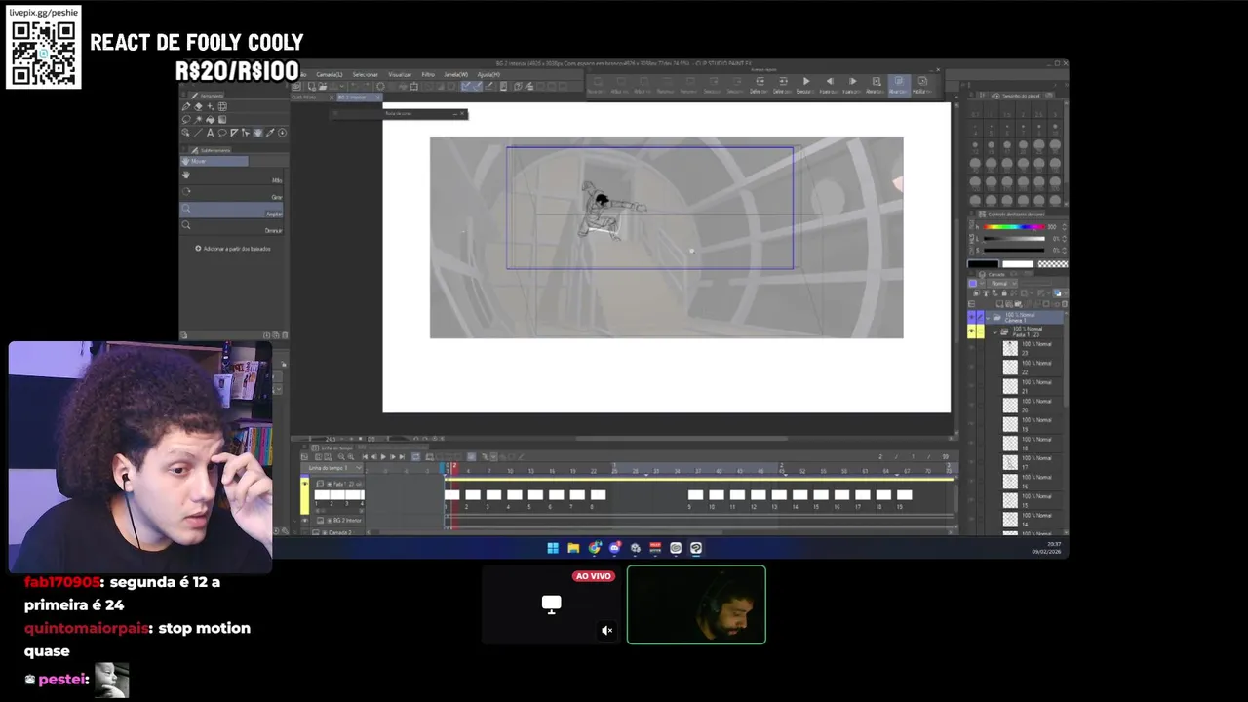Open Clip Studio Paint from Windows taskbar
This screenshot has height=702, width=1248.
695,548
